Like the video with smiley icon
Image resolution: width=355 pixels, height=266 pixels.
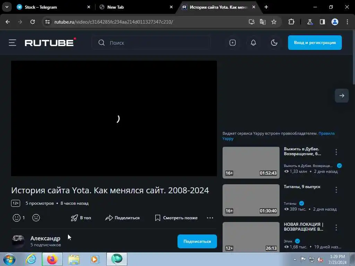pyautogui.click(x=17, y=218)
